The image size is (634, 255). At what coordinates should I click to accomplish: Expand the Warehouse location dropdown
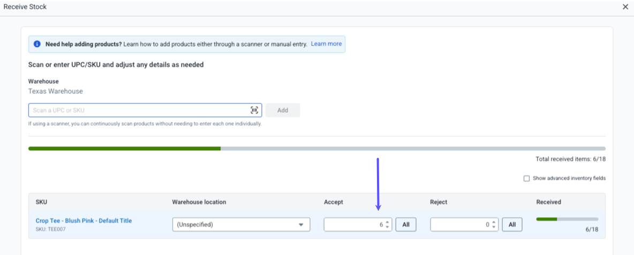[x=241, y=224]
